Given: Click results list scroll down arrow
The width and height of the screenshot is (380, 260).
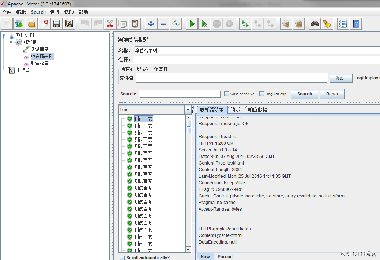Looking at the screenshot, I should [188, 250].
